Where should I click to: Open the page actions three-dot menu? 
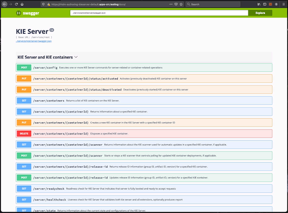(x=171, y=4)
